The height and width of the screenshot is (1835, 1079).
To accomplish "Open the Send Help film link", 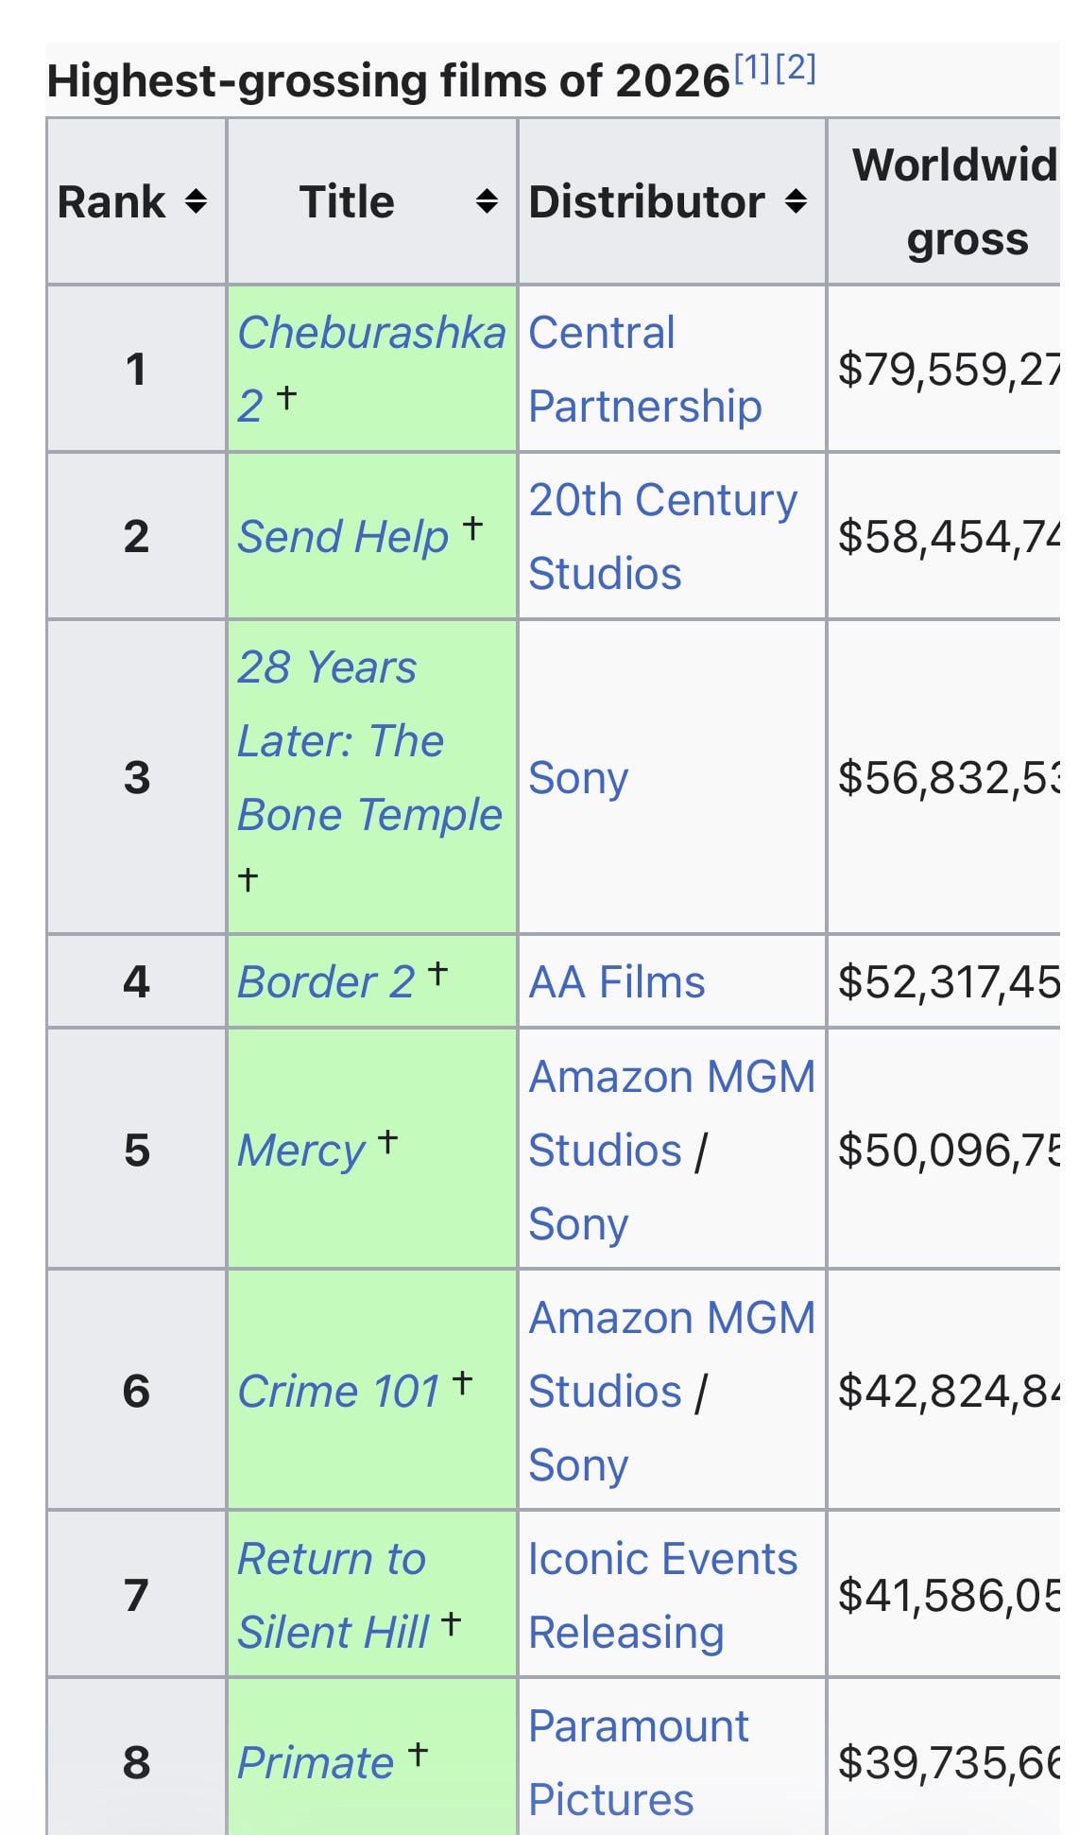I will 342,537.
